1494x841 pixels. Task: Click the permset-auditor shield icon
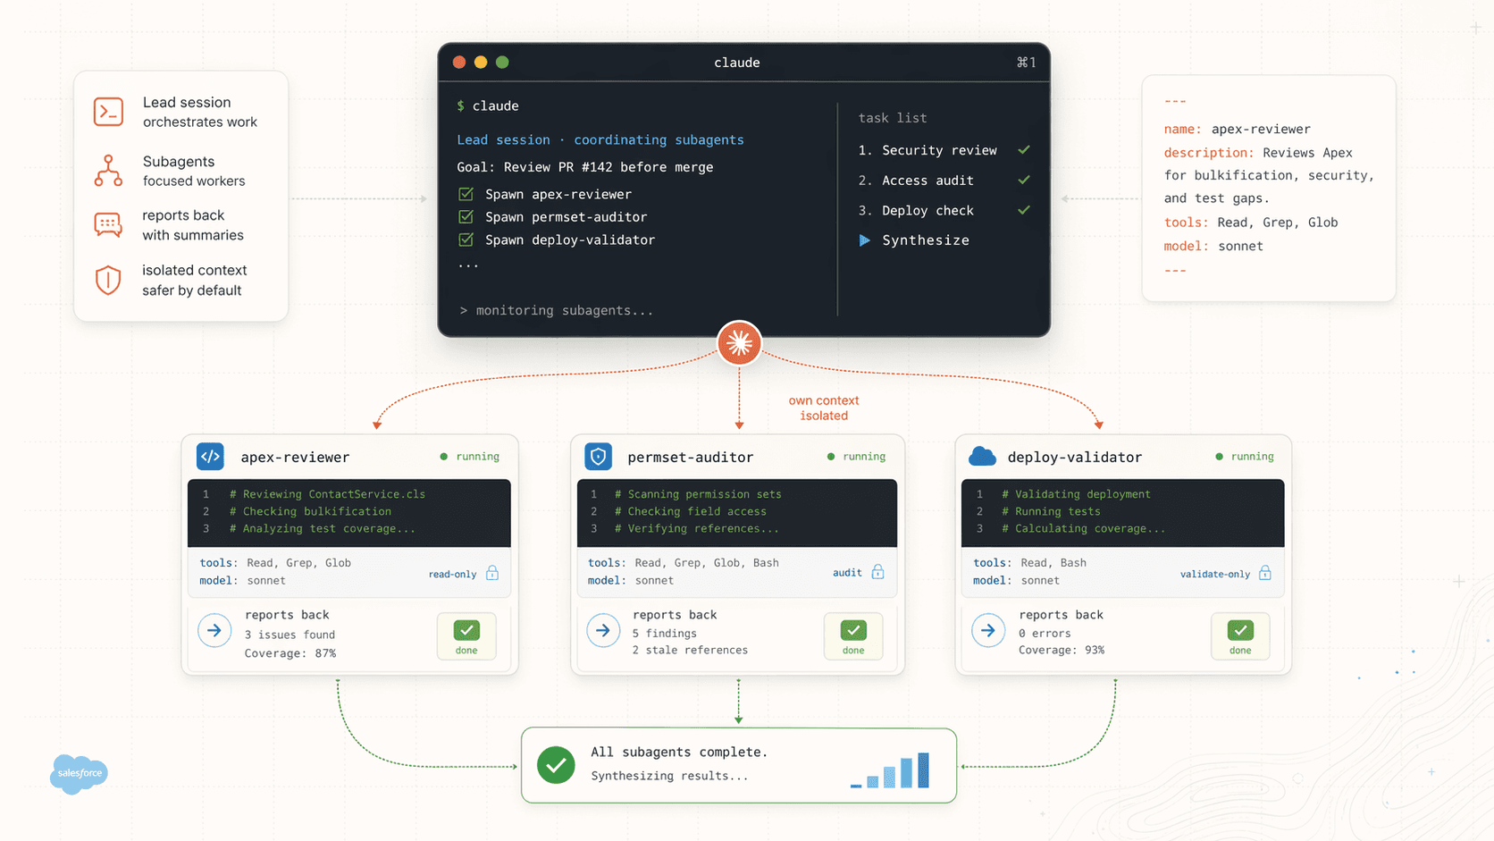pyautogui.click(x=598, y=457)
